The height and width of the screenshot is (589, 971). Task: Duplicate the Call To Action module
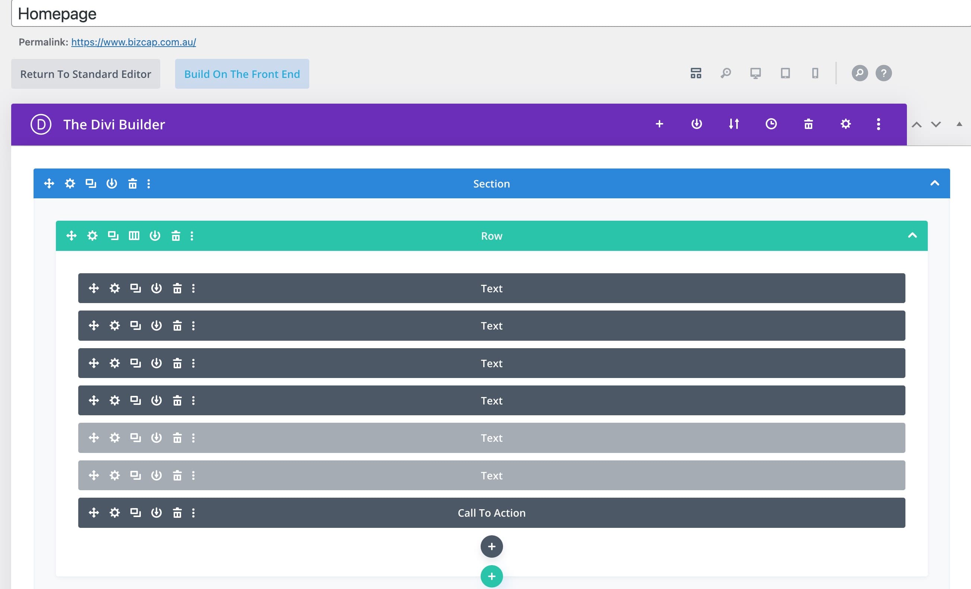136,513
